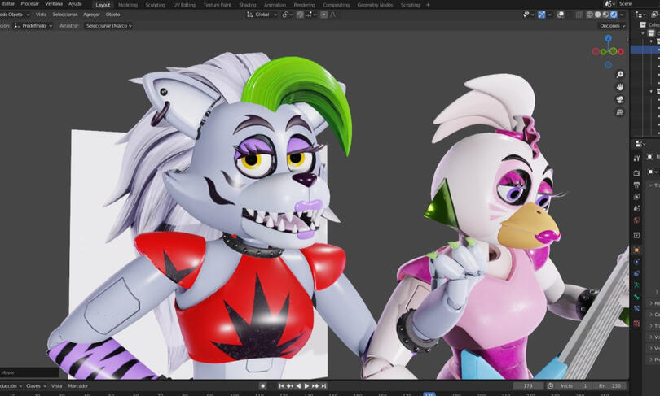Image resolution: width=660 pixels, height=396 pixels.
Task: Open the Editar menu
Action: [x=8, y=4]
